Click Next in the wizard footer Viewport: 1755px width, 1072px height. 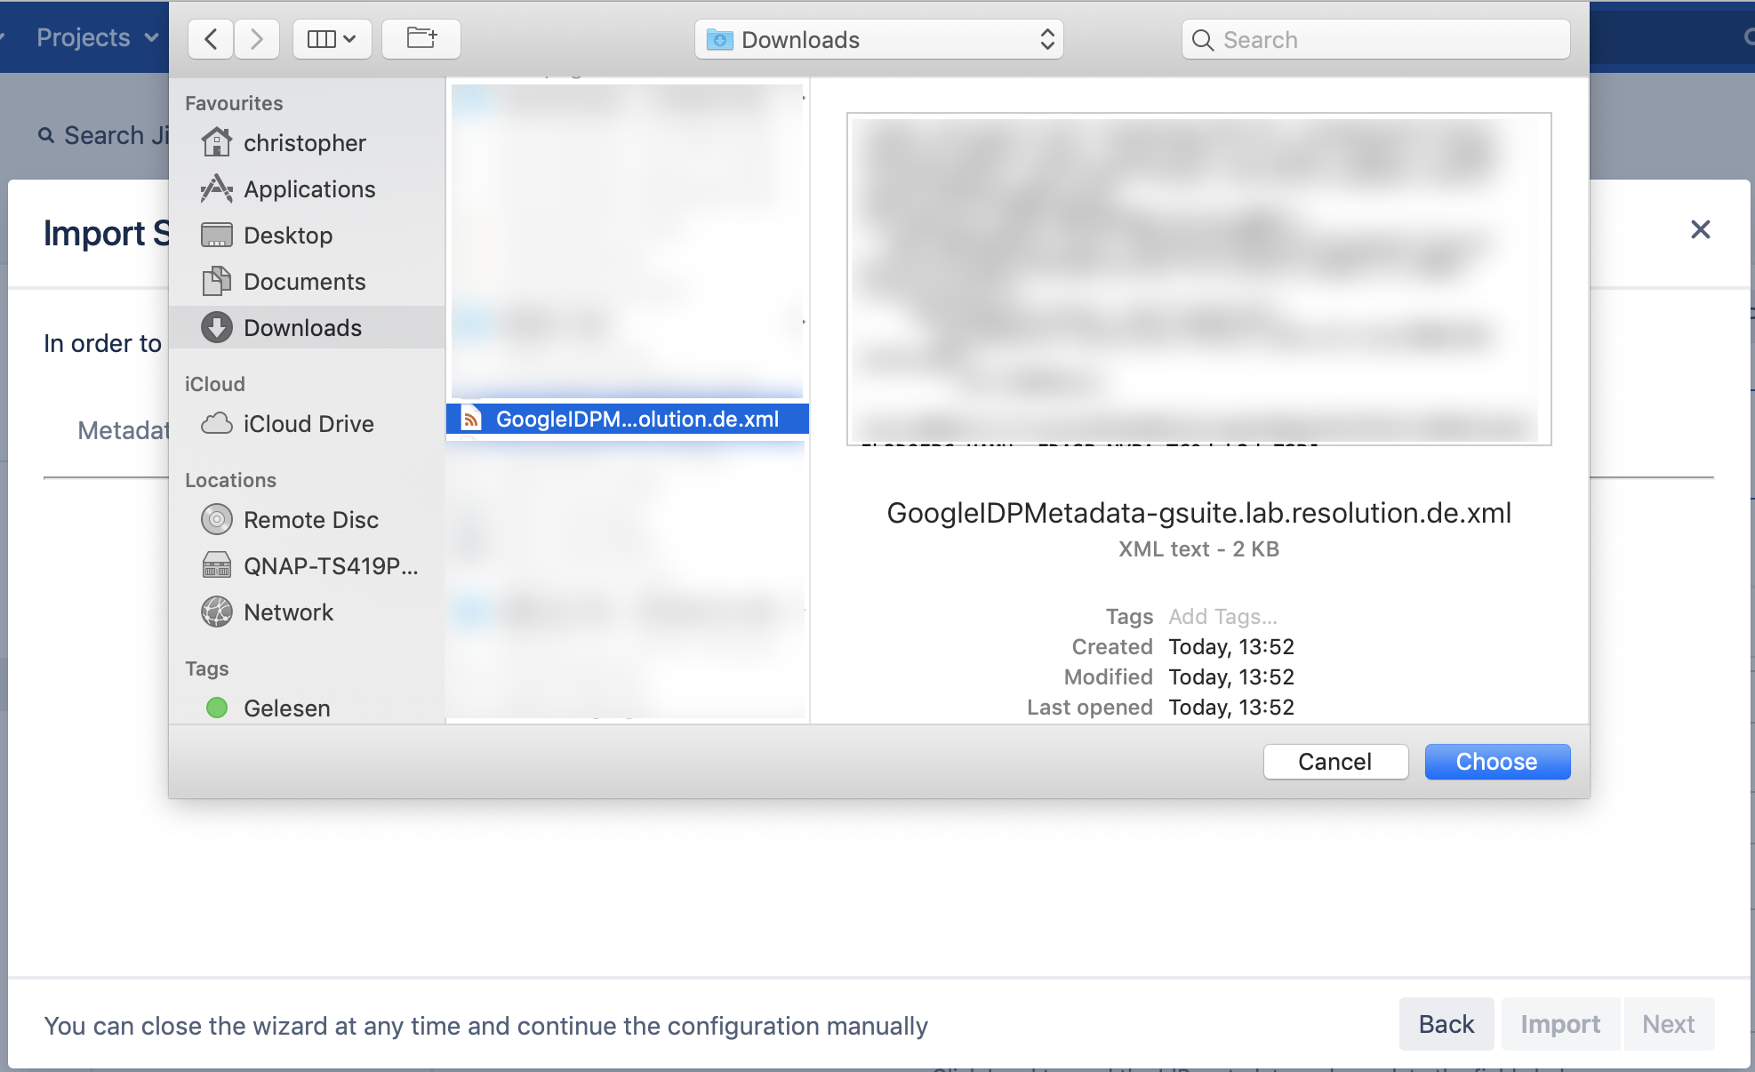pyautogui.click(x=1669, y=1024)
